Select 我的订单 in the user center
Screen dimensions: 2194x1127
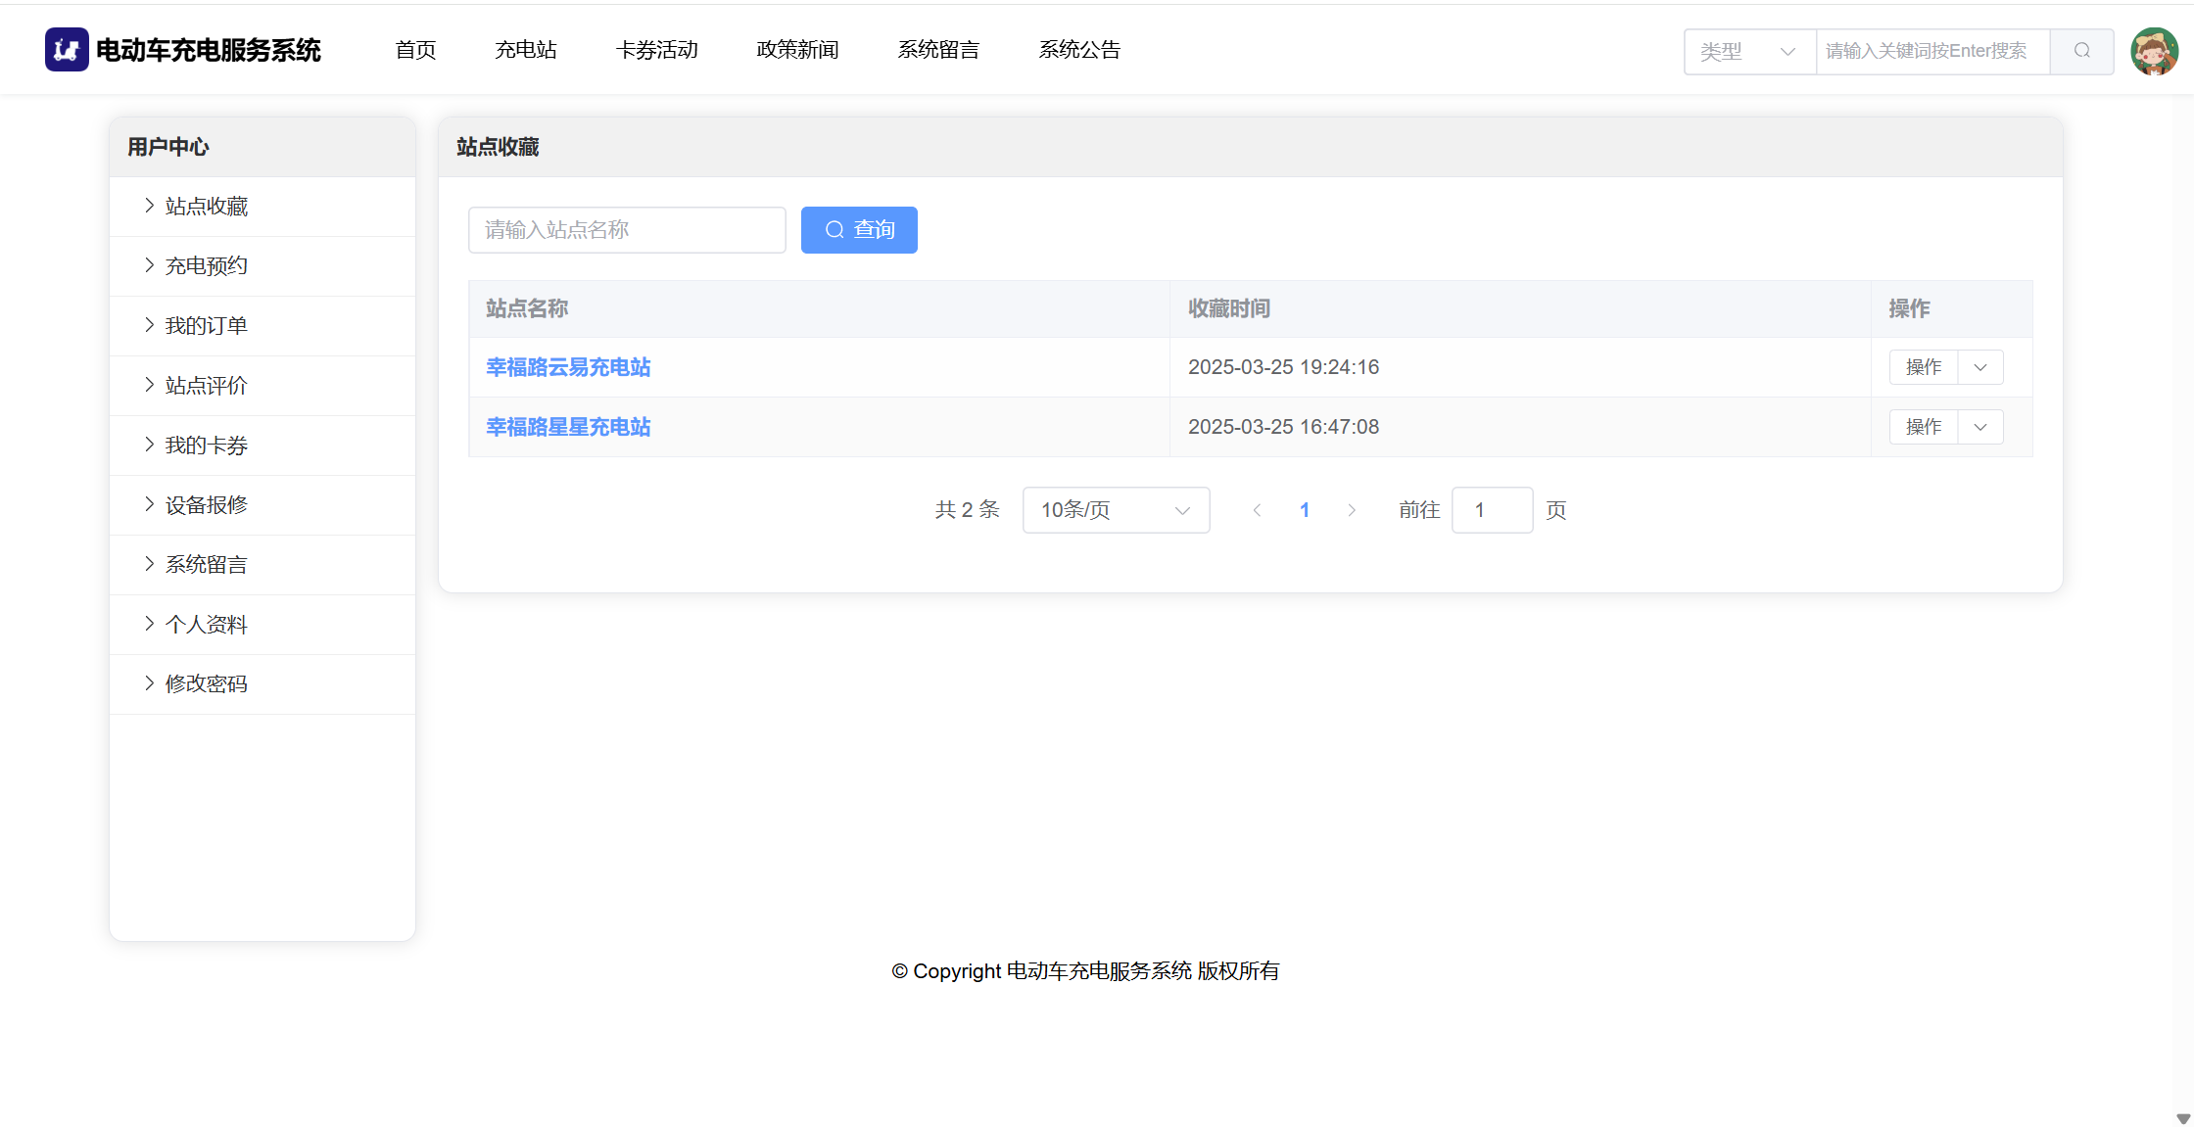tap(206, 325)
